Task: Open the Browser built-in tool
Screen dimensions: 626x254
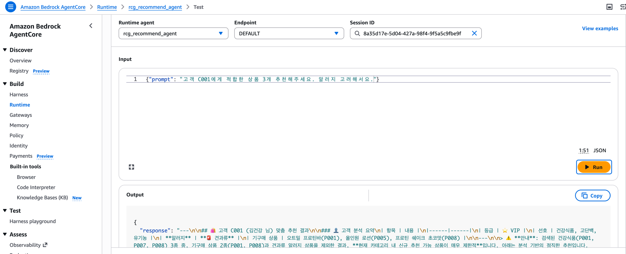Action: [x=26, y=177]
